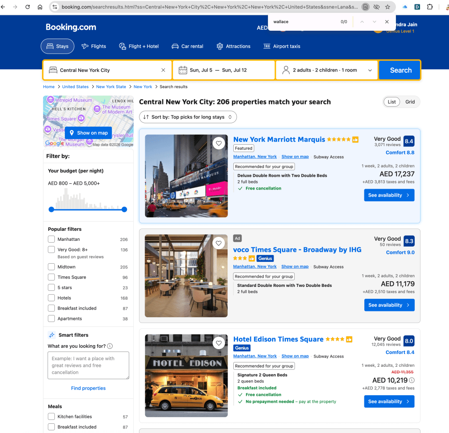449x433 pixels.
Task: Click the Smart filters text box
Action: (88, 365)
